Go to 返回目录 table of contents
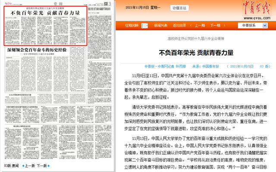The height and width of the screenshot is (172, 276). [x=179, y=25]
